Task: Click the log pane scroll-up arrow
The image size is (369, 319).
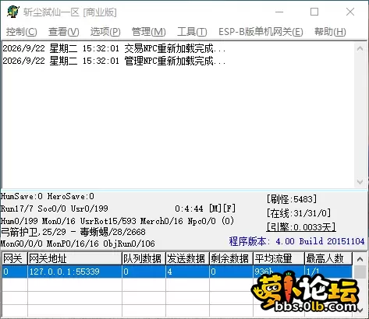Action: pyautogui.click(x=360, y=48)
